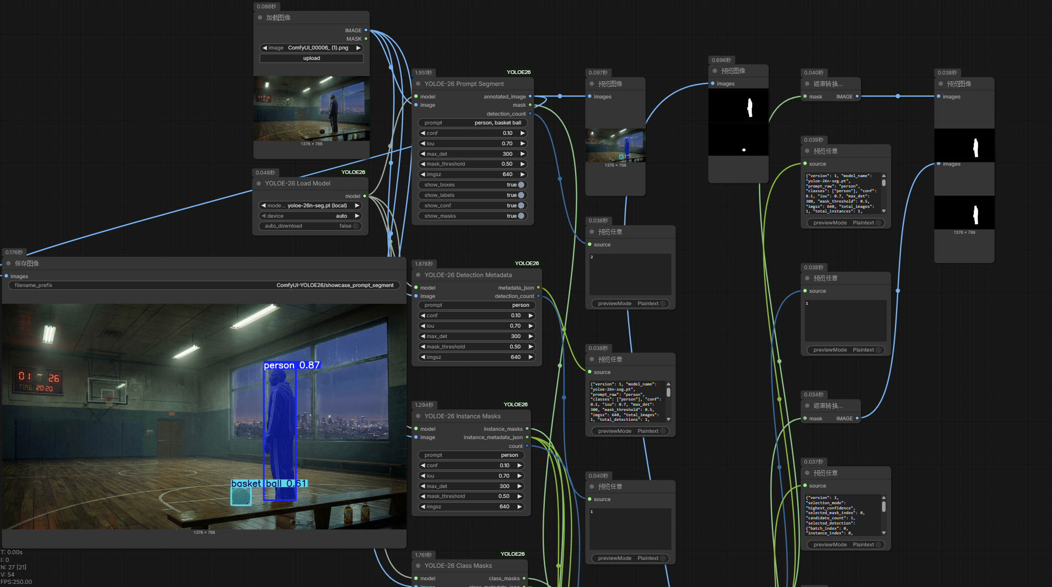Click the upload button in 加载图像
The height and width of the screenshot is (587, 1052).
312,58
